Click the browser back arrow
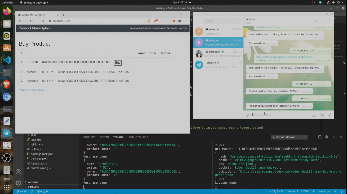The image size is (347, 194). pyautogui.click(x=20, y=21)
